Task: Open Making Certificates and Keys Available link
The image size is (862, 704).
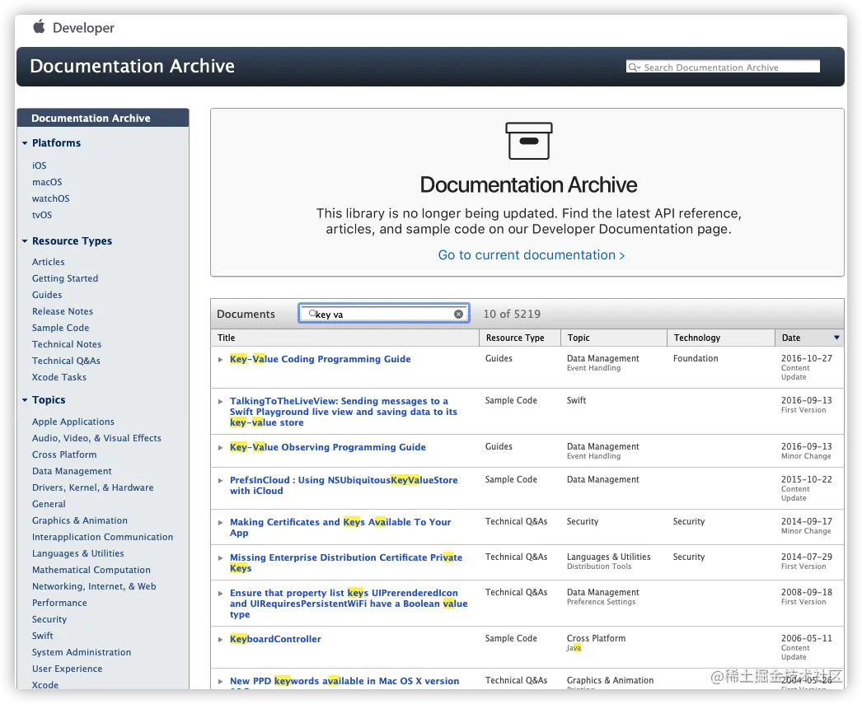Action: pyautogui.click(x=340, y=527)
